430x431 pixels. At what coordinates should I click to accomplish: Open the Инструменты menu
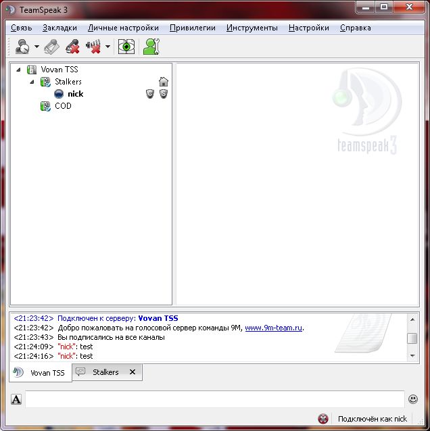[x=252, y=28]
